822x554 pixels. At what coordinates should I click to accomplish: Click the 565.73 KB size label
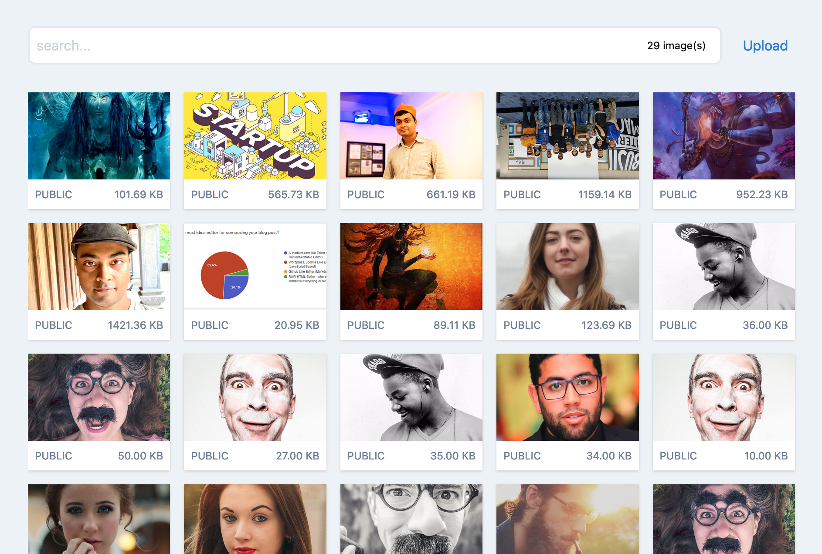click(294, 195)
